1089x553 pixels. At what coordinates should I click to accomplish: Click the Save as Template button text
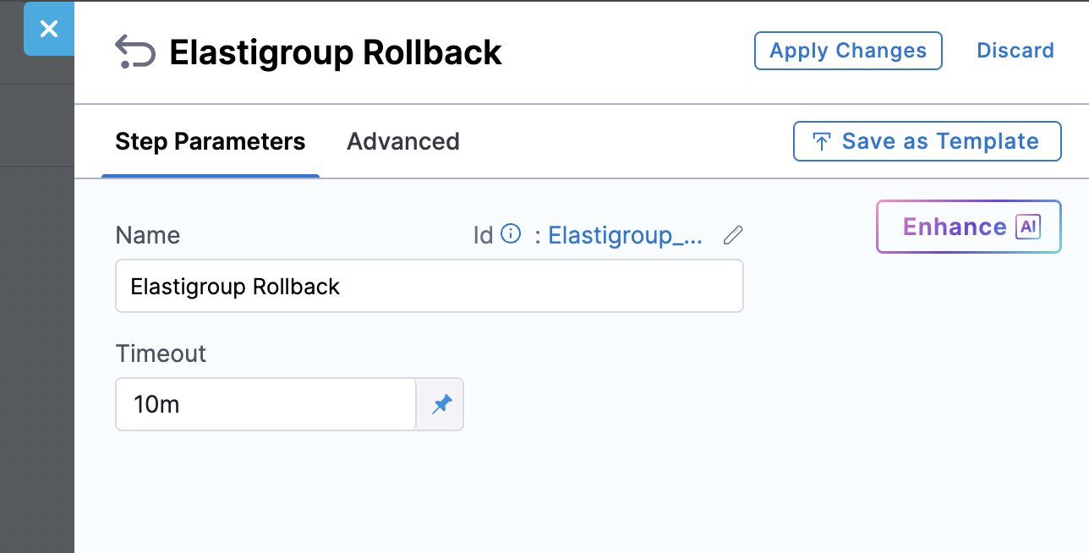click(x=939, y=141)
